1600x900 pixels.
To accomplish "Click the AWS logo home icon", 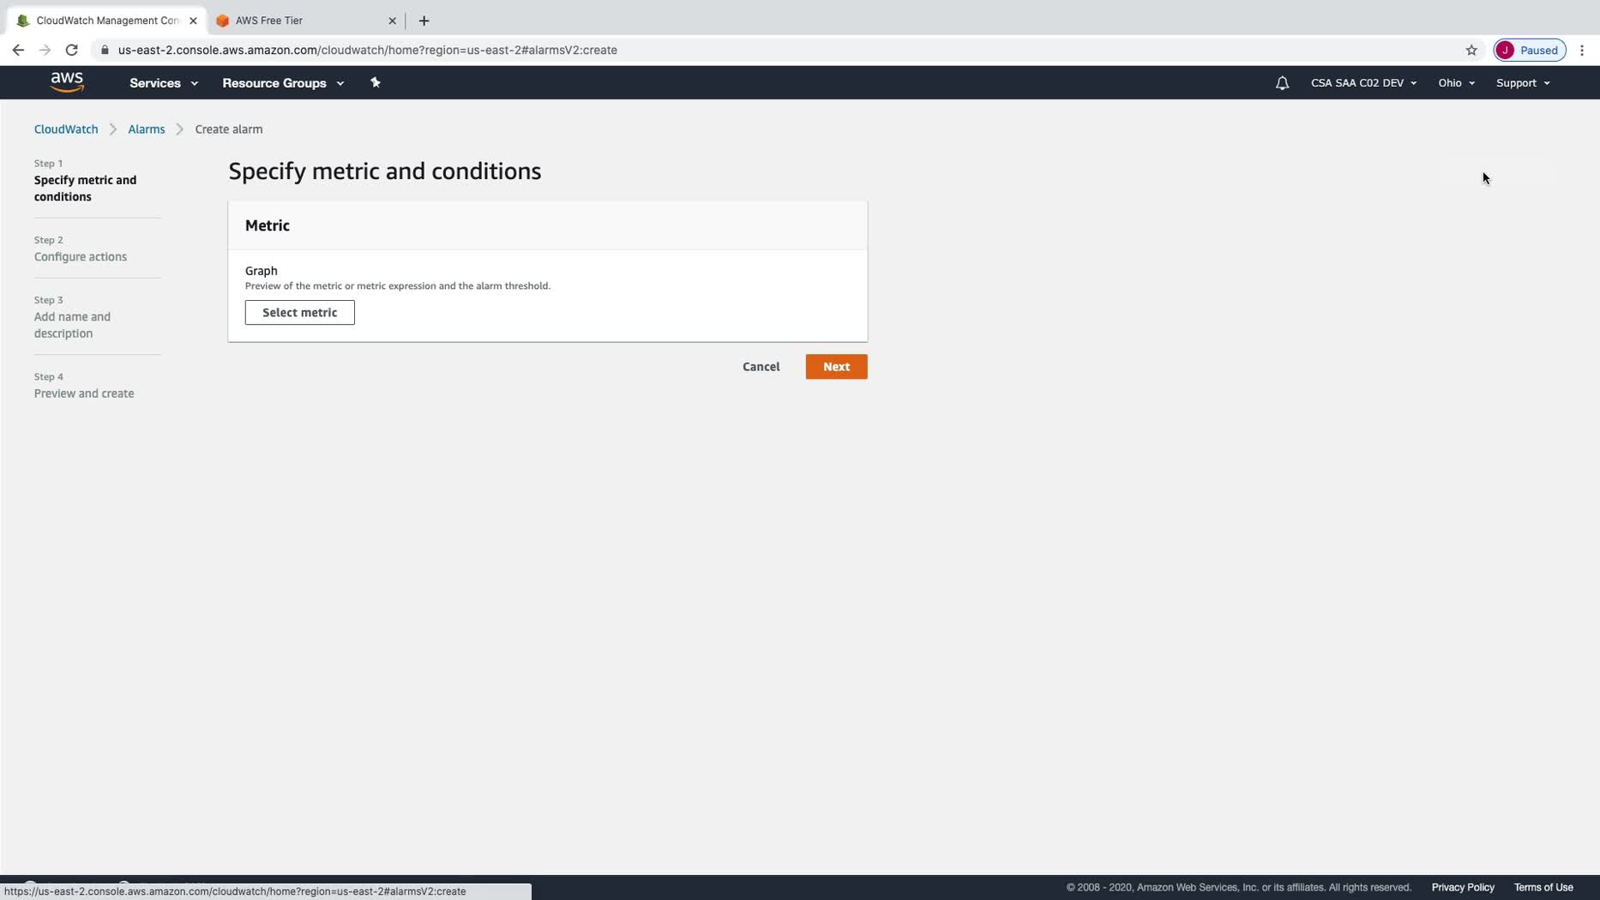I will coord(67,82).
